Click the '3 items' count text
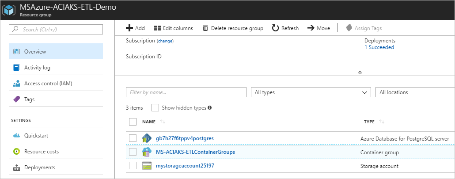The image size is (455, 179). [134, 108]
